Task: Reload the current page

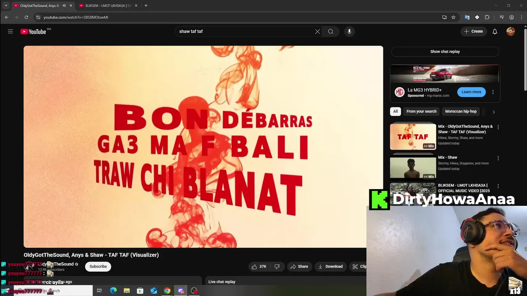Action: [26, 17]
